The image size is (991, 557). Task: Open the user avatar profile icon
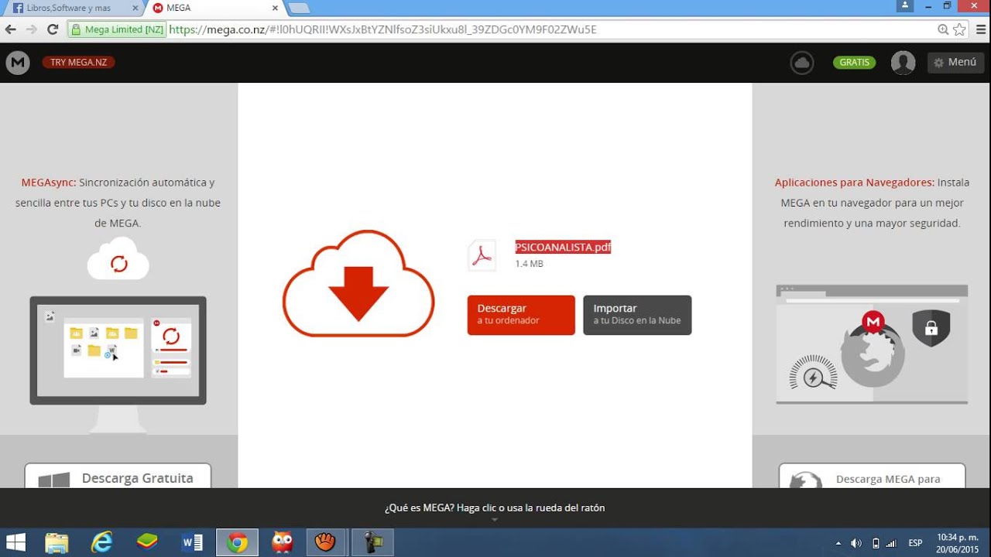tap(903, 63)
